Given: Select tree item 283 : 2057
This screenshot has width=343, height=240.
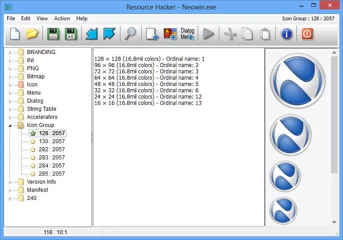Looking at the screenshot, I should 52,158.
